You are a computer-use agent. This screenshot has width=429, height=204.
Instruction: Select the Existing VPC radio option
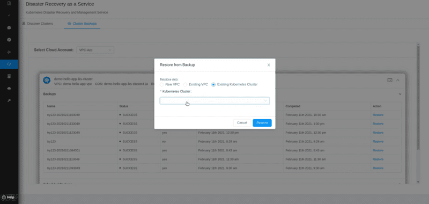coord(185,85)
